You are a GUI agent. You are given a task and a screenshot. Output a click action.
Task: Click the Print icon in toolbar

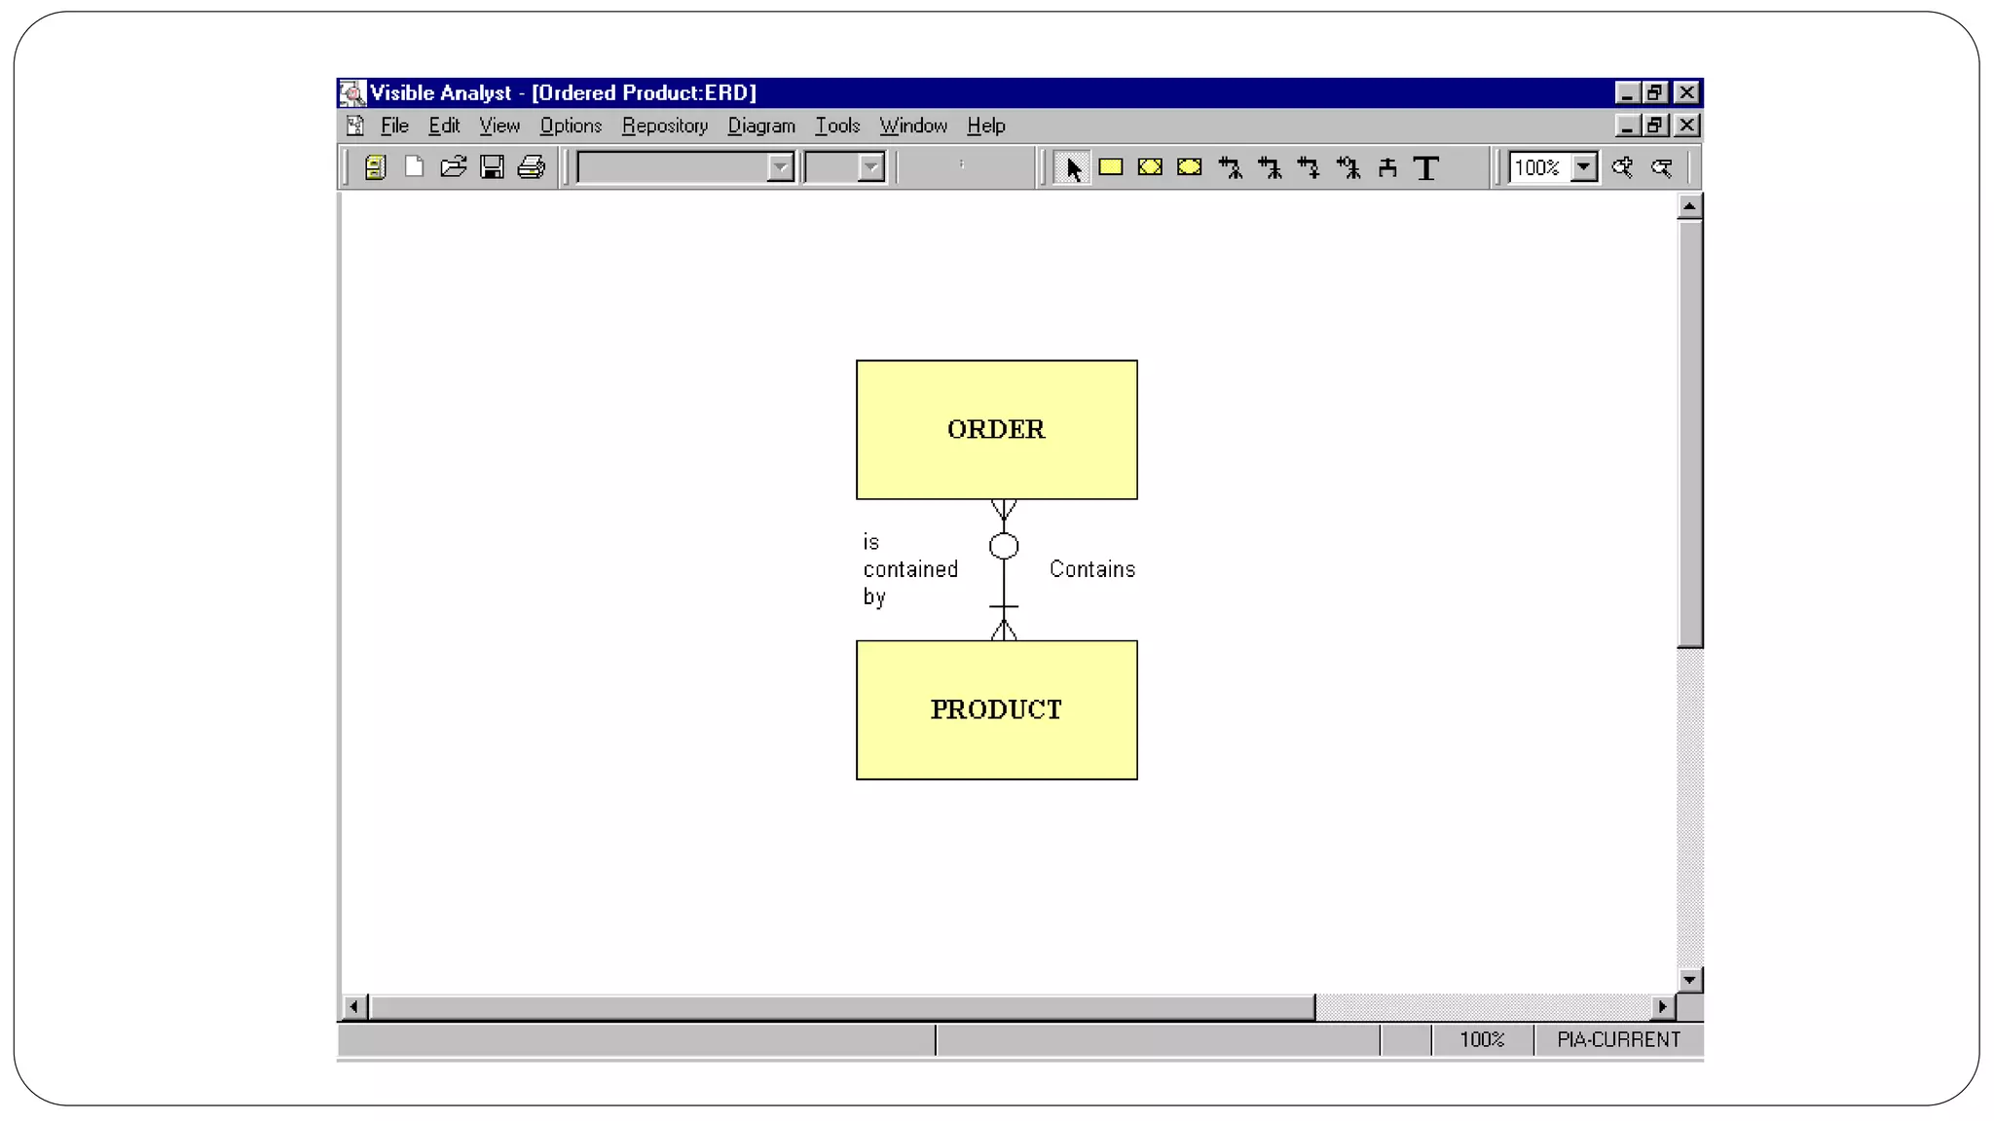532,167
